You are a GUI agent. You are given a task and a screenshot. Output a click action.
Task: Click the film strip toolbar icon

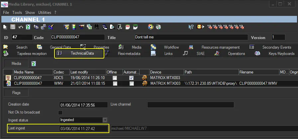(74, 27)
